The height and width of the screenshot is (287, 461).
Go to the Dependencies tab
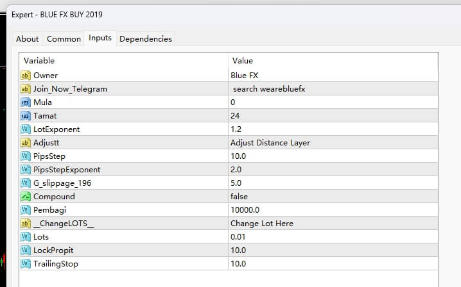coord(146,39)
